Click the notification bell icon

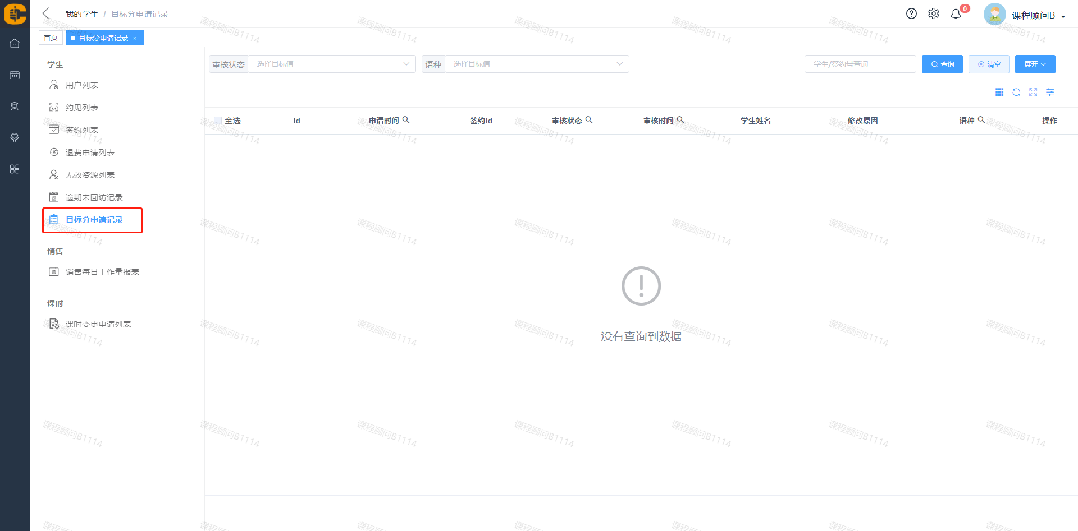pos(956,14)
